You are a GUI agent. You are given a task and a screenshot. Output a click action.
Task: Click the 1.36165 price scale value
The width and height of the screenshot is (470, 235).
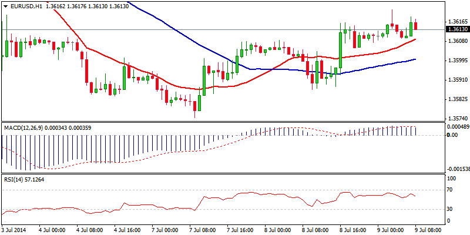tap(457, 22)
